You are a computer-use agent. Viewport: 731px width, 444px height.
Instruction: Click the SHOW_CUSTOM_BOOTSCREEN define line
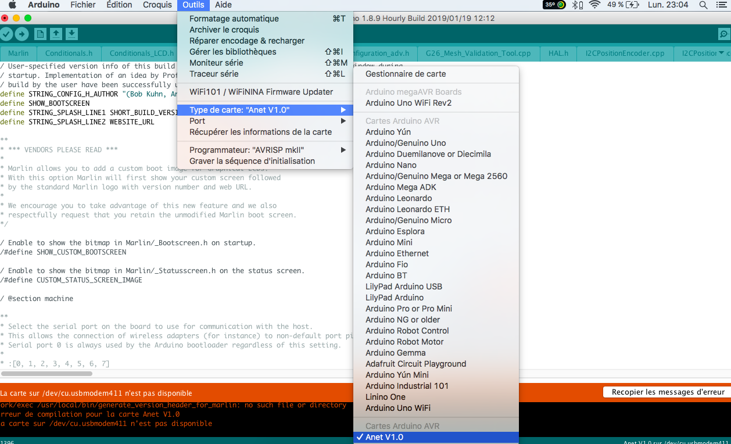[x=63, y=252]
